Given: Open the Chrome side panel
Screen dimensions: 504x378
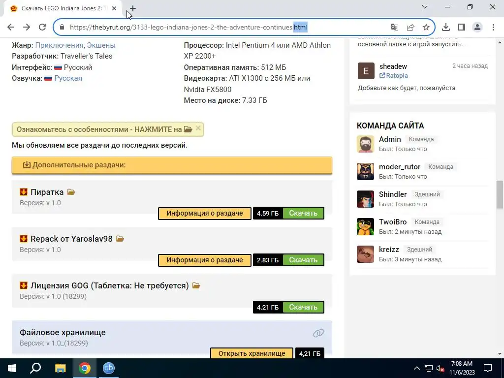Looking at the screenshot, I should coord(462,27).
